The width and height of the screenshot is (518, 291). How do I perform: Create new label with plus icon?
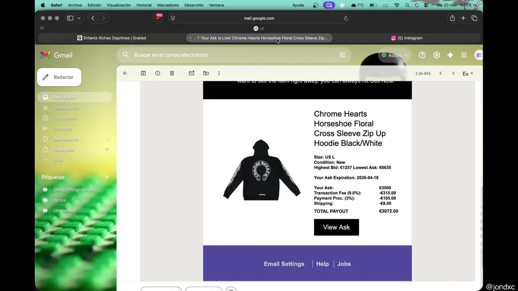click(x=107, y=177)
